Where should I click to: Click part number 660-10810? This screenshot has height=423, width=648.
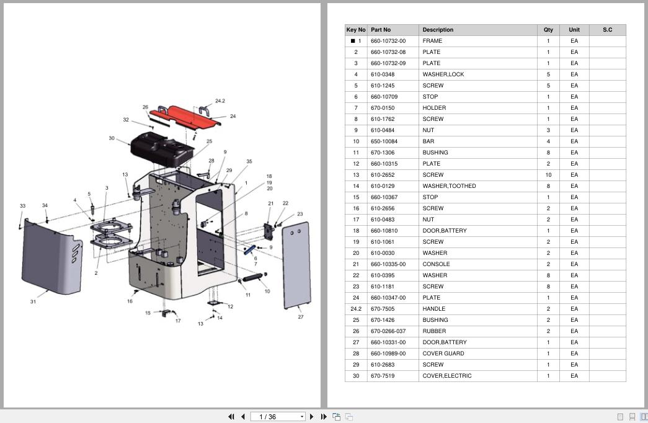click(384, 231)
